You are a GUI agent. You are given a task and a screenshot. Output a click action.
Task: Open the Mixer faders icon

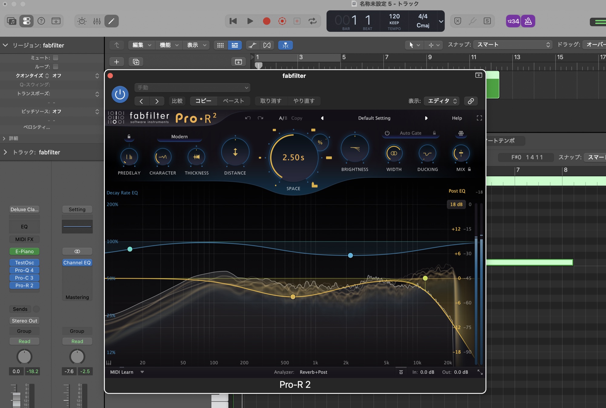97,21
